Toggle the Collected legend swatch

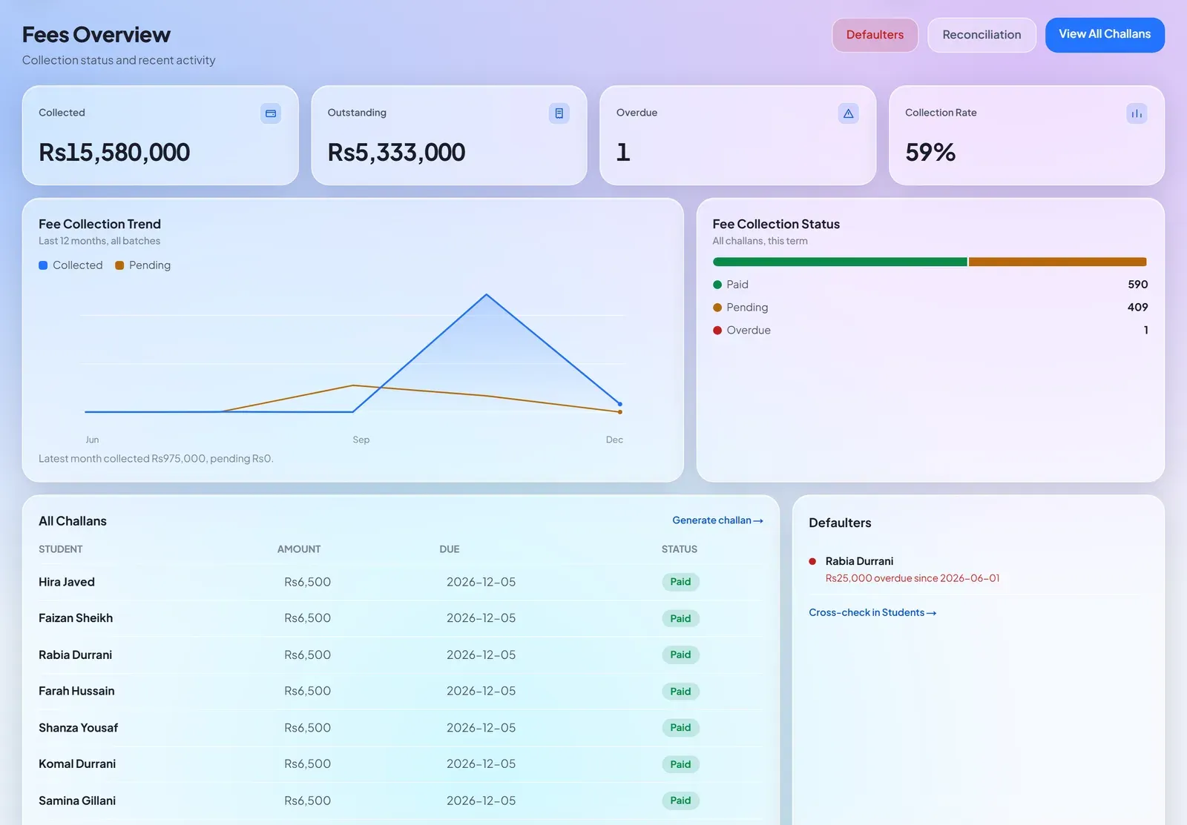pyautogui.click(x=43, y=265)
